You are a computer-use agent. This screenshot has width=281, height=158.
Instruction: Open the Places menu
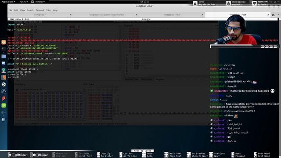pos(24,2)
